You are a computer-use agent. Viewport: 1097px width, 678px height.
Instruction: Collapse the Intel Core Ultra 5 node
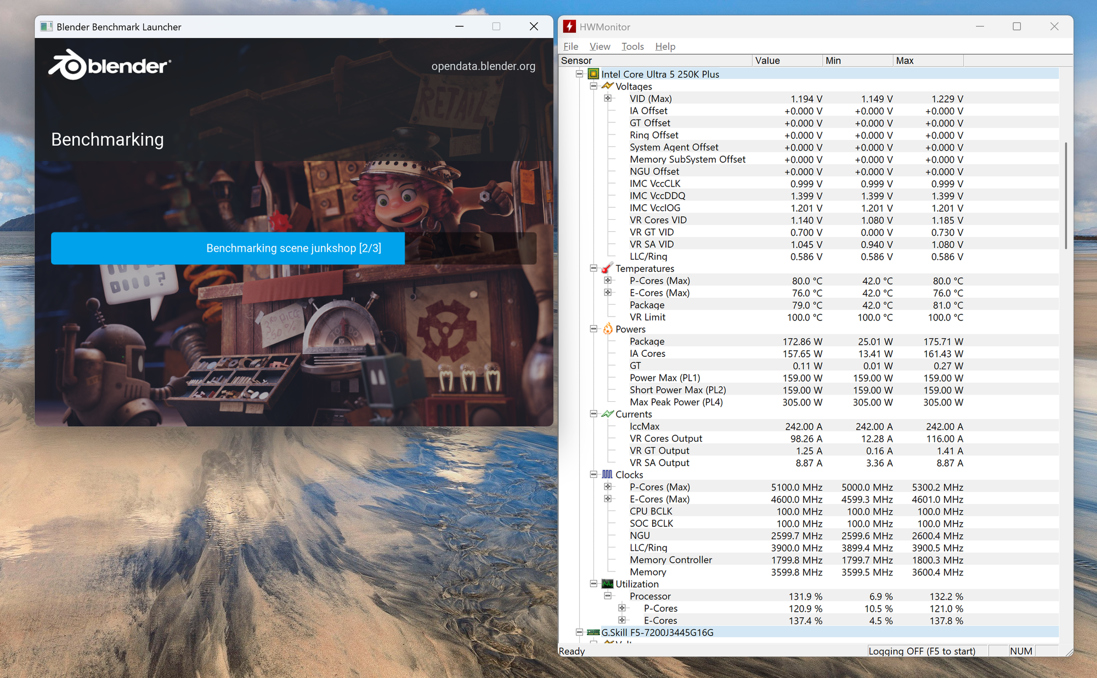pos(579,74)
